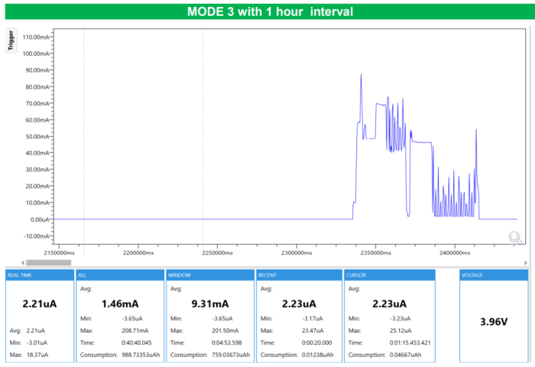
Task: Open the vertical Trigger tab
Action: (x=11, y=41)
